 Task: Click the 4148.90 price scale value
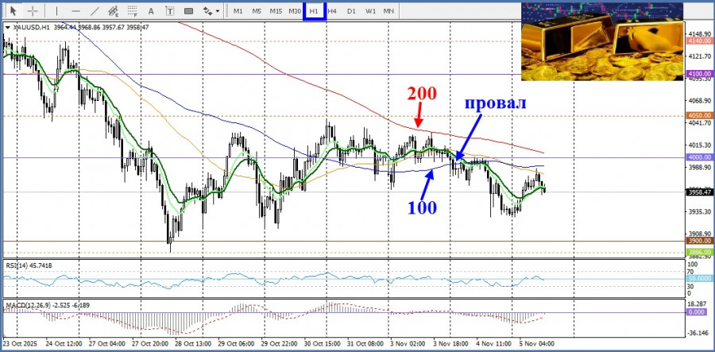coord(698,34)
